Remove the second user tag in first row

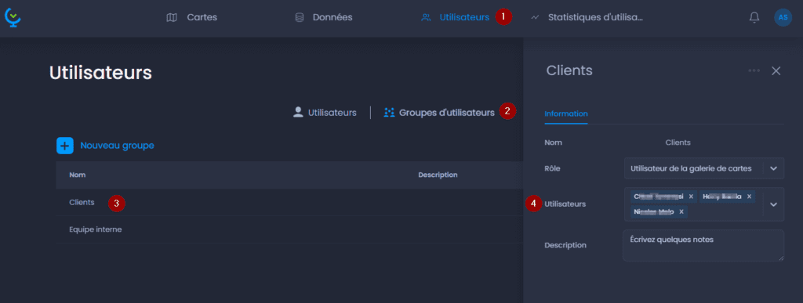coord(749,197)
